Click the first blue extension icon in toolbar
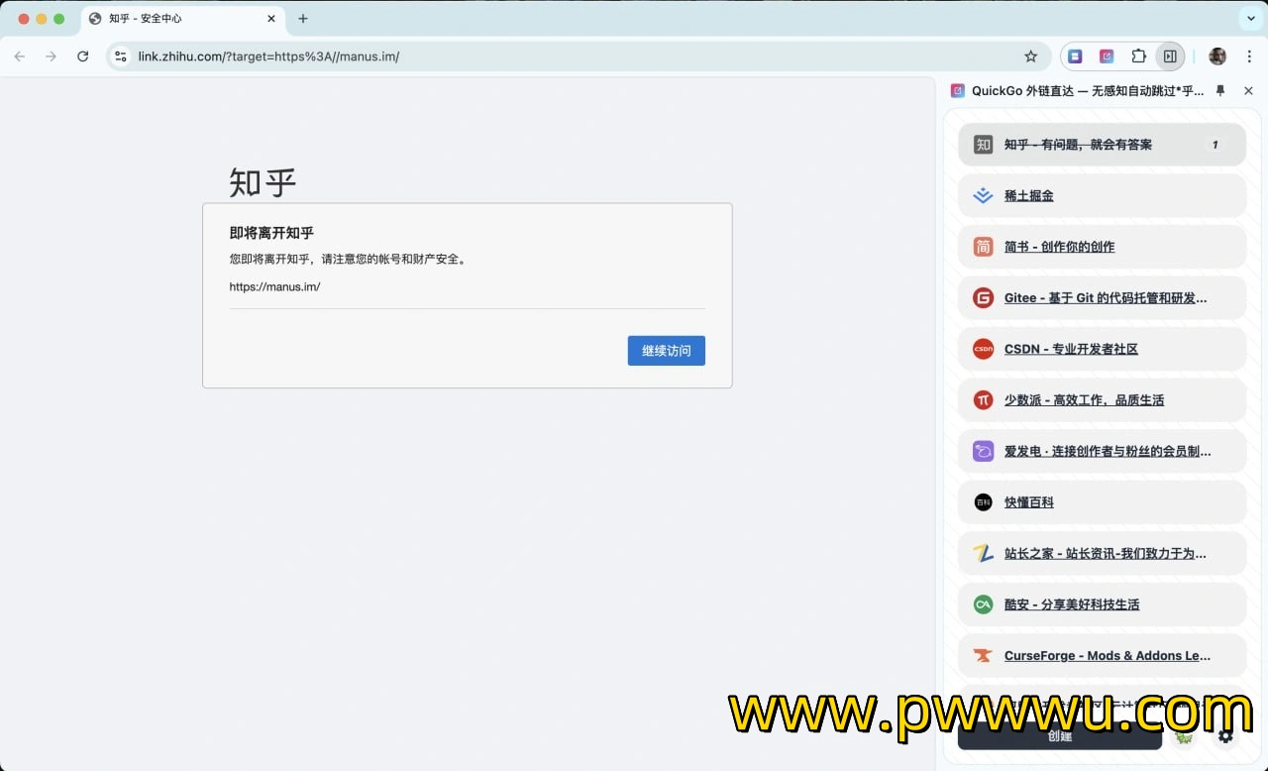The width and height of the screenshot is (1268, 771). tap(1075, 56)
